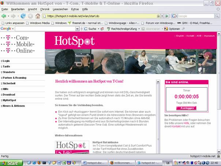The height and width of the screenshot is (166, 221).
Task: Click the Google toolbar Optionen button
Action: [172, 29]
